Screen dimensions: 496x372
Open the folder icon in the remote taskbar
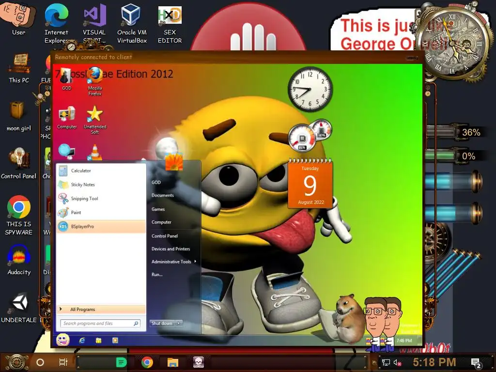pyautogui.click(x=99, y=341)
